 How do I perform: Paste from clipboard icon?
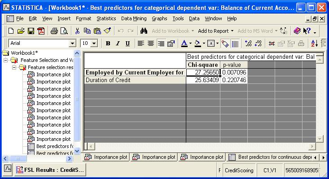point(97,31)
